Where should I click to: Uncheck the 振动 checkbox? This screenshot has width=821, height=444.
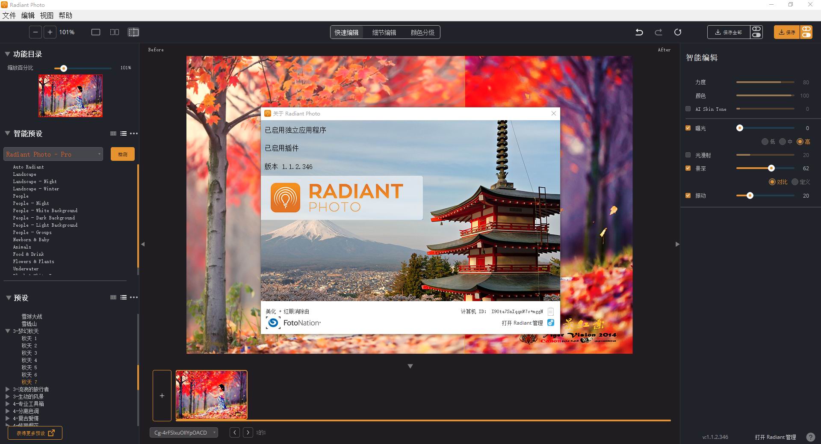688,195
